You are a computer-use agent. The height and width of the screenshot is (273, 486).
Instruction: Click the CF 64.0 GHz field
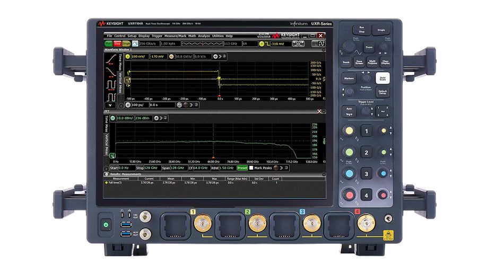coord(201,168)
